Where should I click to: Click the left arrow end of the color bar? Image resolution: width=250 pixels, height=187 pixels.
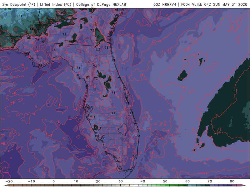pyautogui.click(x=6, y=185)
